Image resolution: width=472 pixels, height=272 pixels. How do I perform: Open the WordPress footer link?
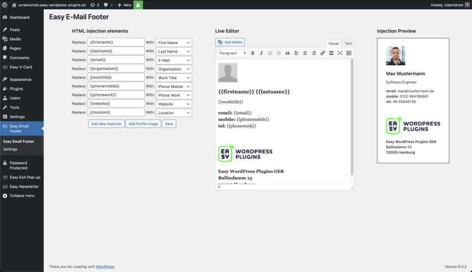pos(105,266)
